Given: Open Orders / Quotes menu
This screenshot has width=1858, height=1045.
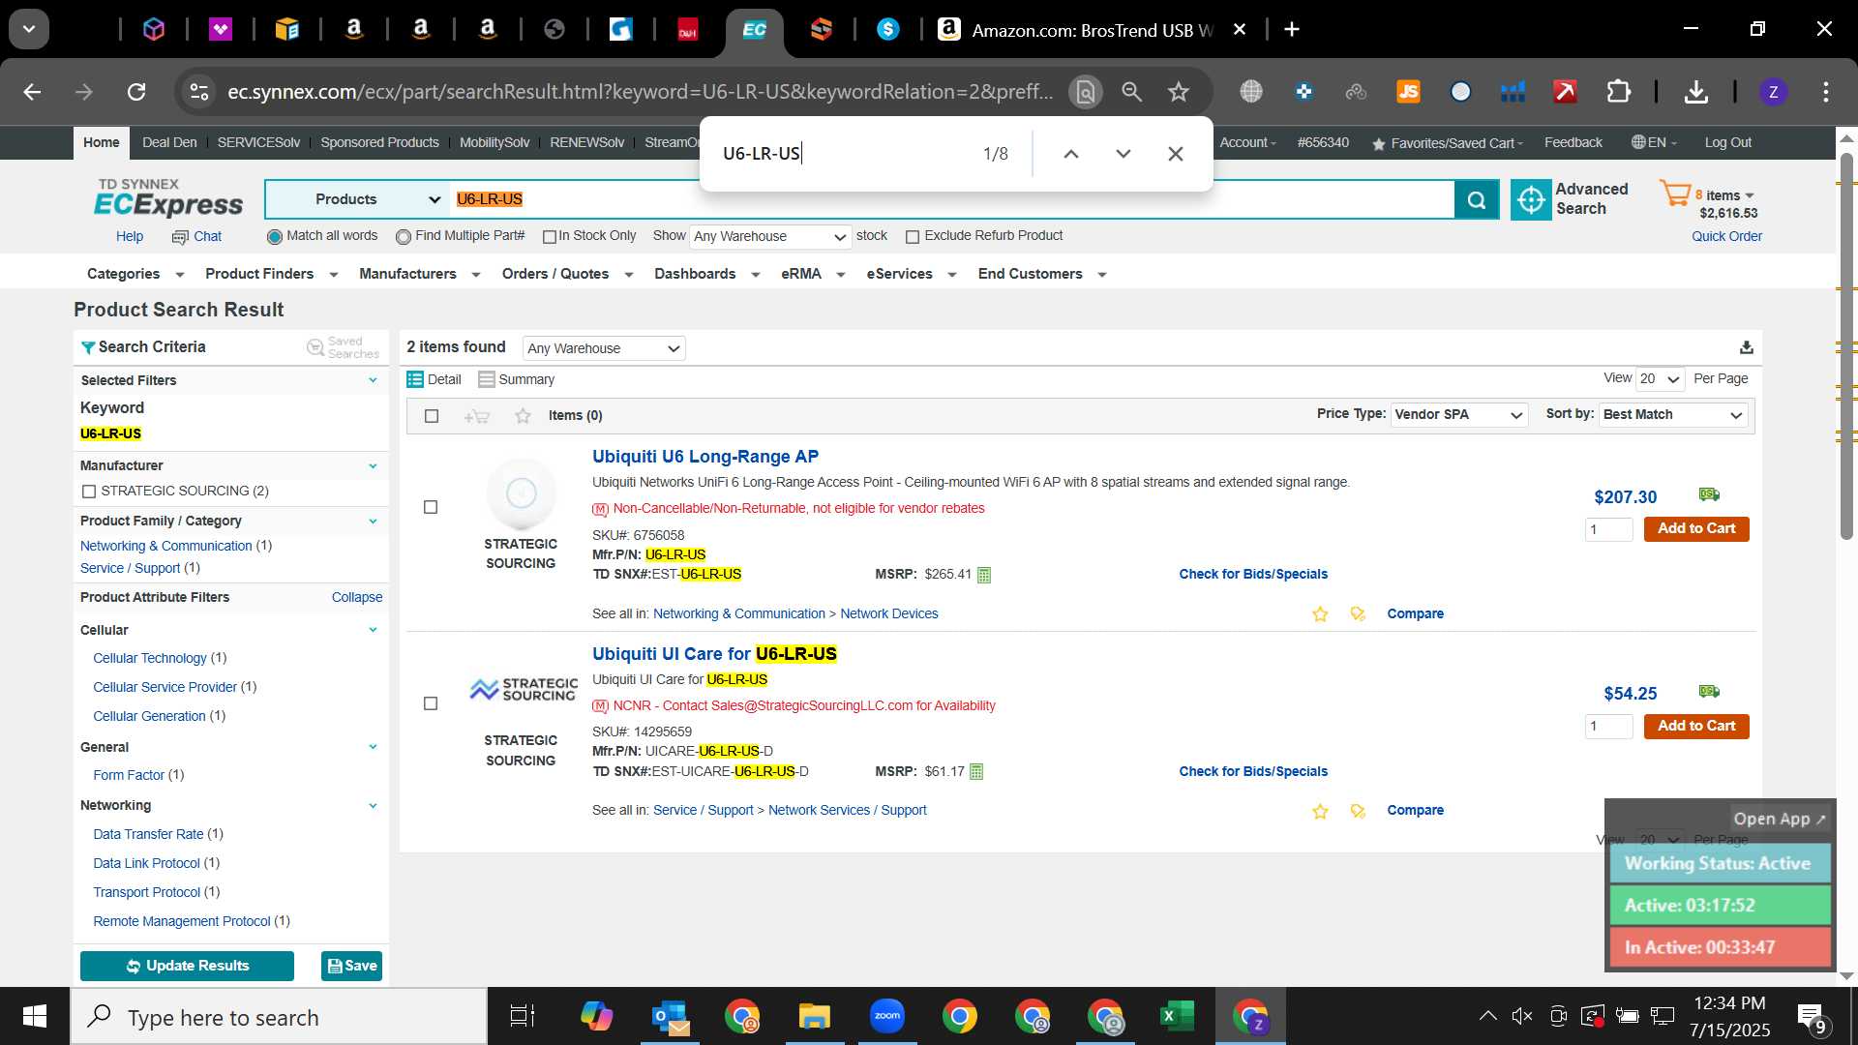Looking at the screenshot, I should click(567, 274).
